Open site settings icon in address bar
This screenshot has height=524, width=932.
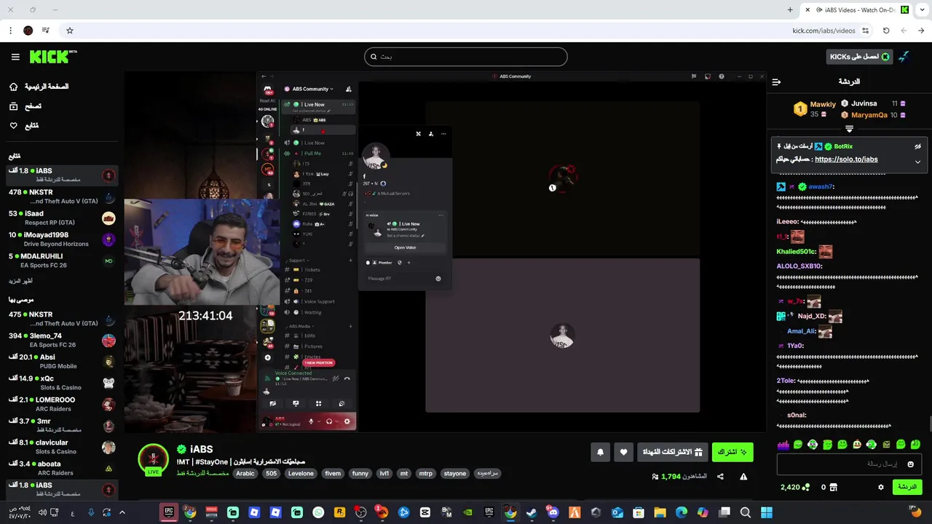coord(865,31)
